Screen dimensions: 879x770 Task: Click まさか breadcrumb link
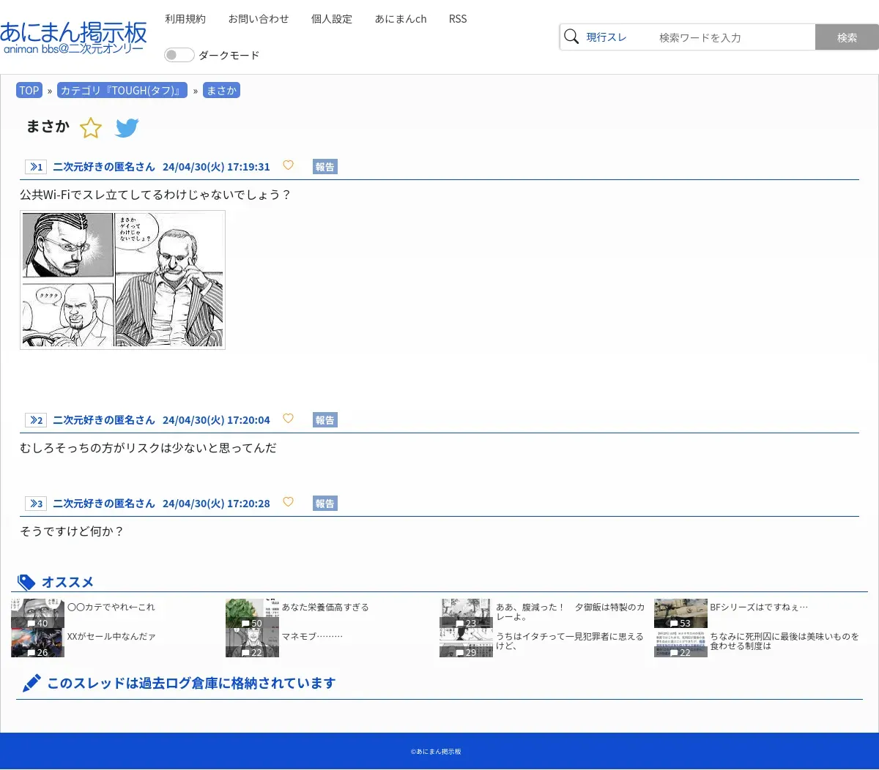point(221,91)
